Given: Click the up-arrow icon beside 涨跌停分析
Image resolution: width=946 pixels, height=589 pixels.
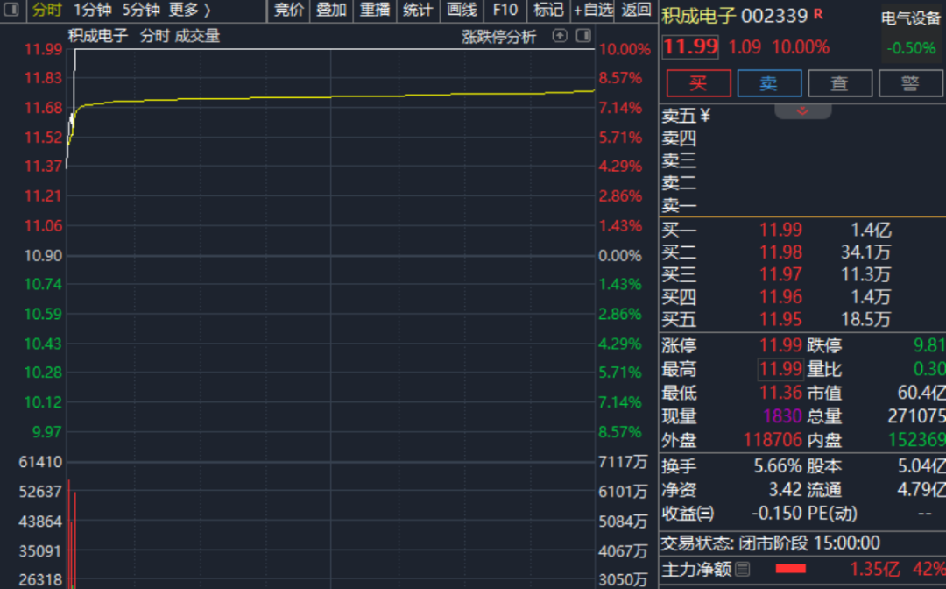Looking at the screenshot, I should 560,36.
